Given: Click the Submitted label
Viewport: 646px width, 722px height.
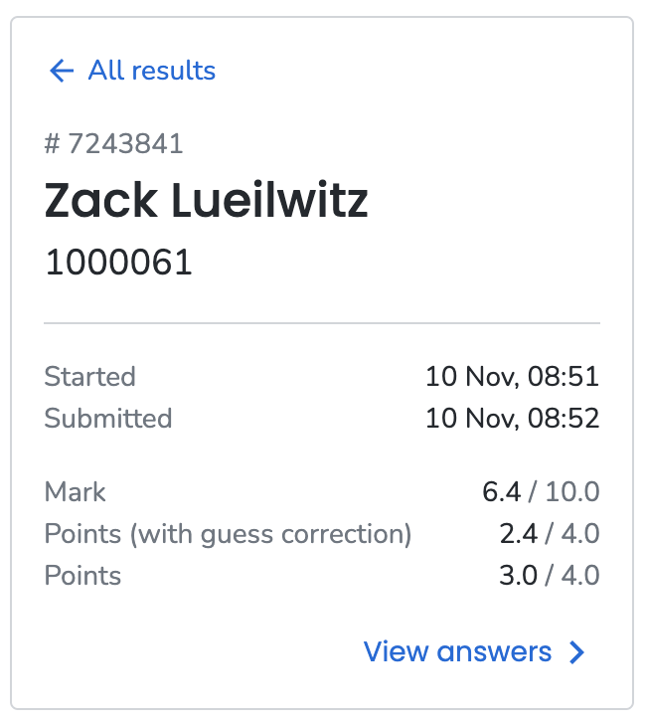Looking at the screenshot, I should [108, 418].
